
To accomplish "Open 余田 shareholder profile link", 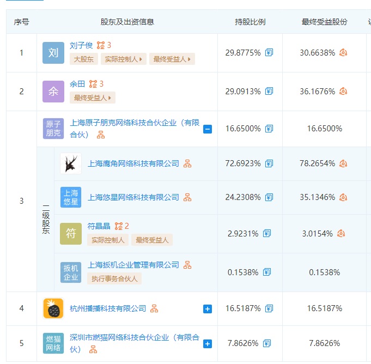I will click(77, 84).
